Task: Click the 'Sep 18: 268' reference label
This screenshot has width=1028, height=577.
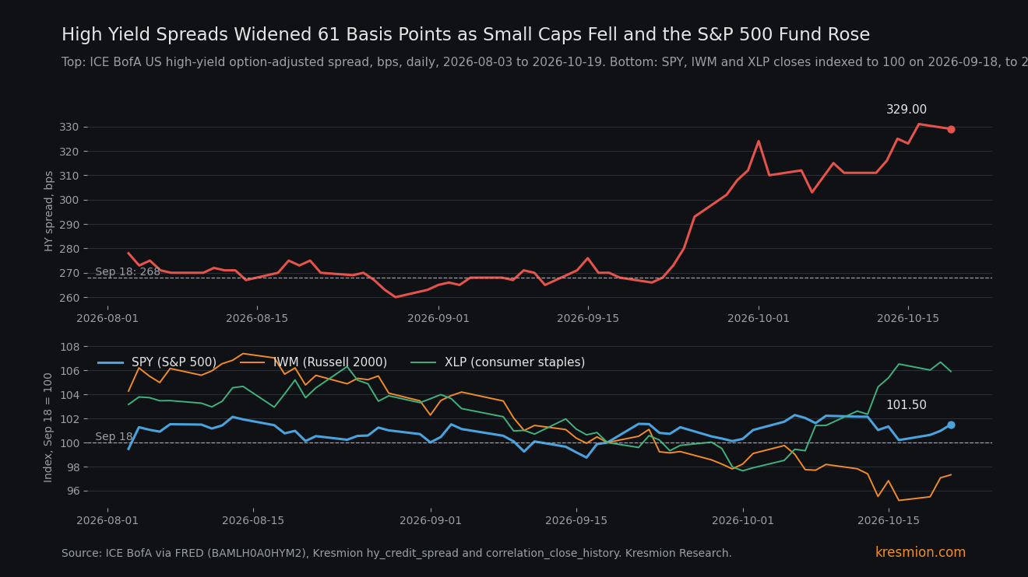Action: pos(128,272)
